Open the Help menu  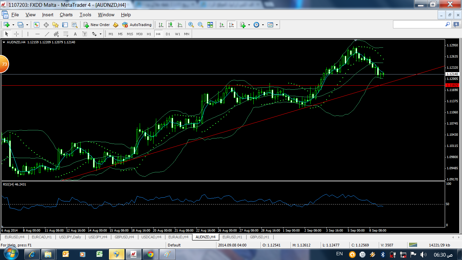click(x=126, y=15)
